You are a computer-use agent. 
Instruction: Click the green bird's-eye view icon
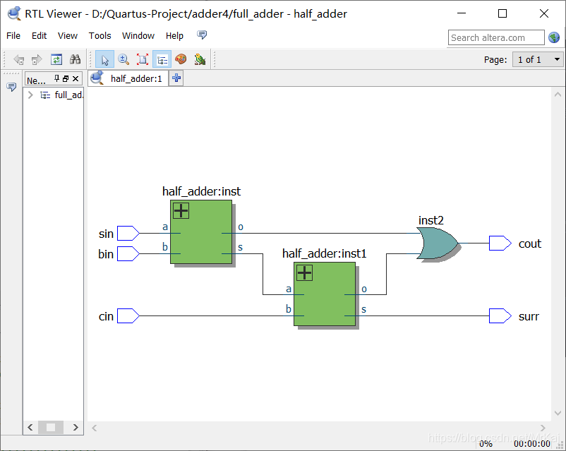200,59
